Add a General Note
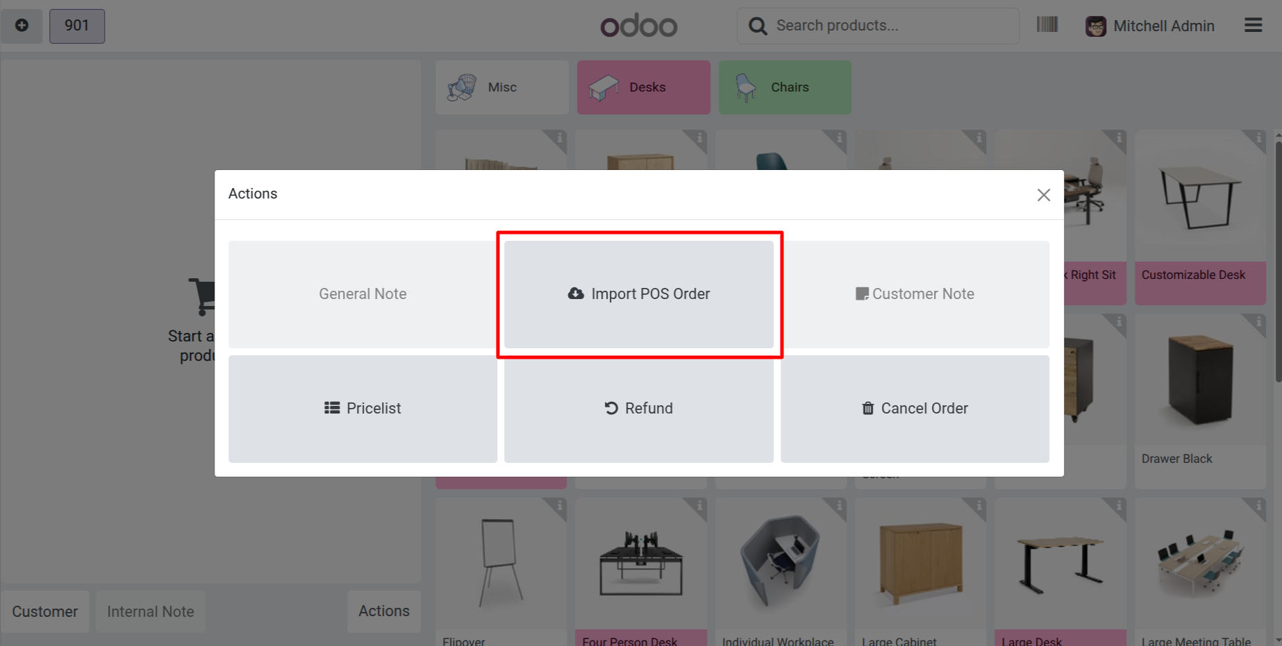 (363, 294)
